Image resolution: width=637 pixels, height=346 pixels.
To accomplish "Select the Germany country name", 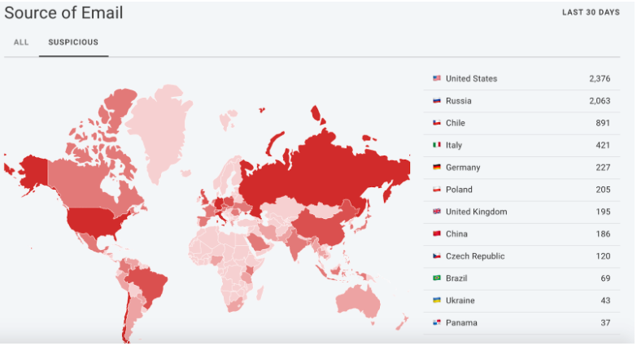I will point(463,168).
